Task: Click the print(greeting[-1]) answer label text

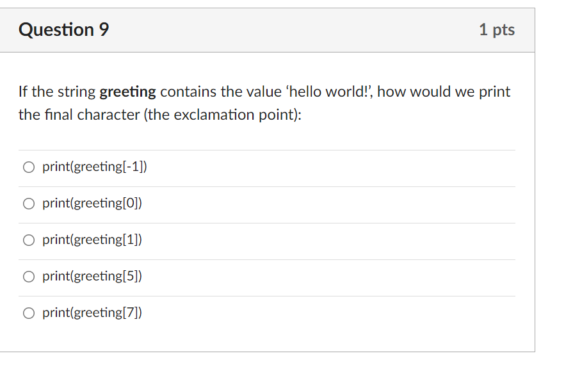Action: click(x=94, y=168)
